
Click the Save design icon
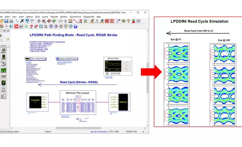pos(6,21)
